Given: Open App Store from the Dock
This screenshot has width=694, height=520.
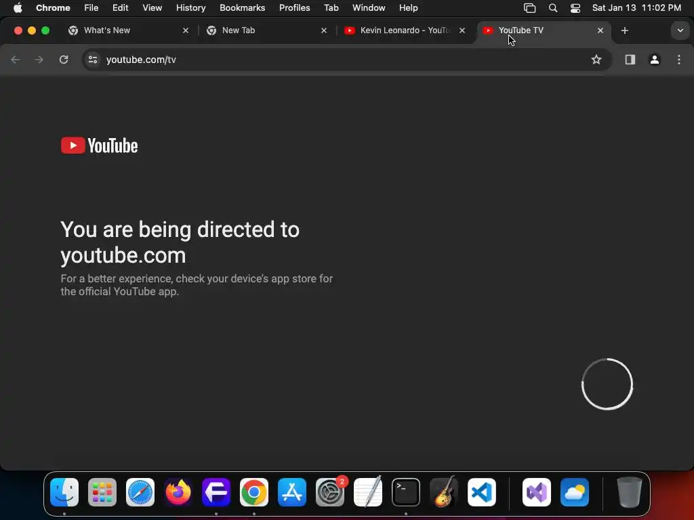Looking at the screenshot, I should coord(292,492).
